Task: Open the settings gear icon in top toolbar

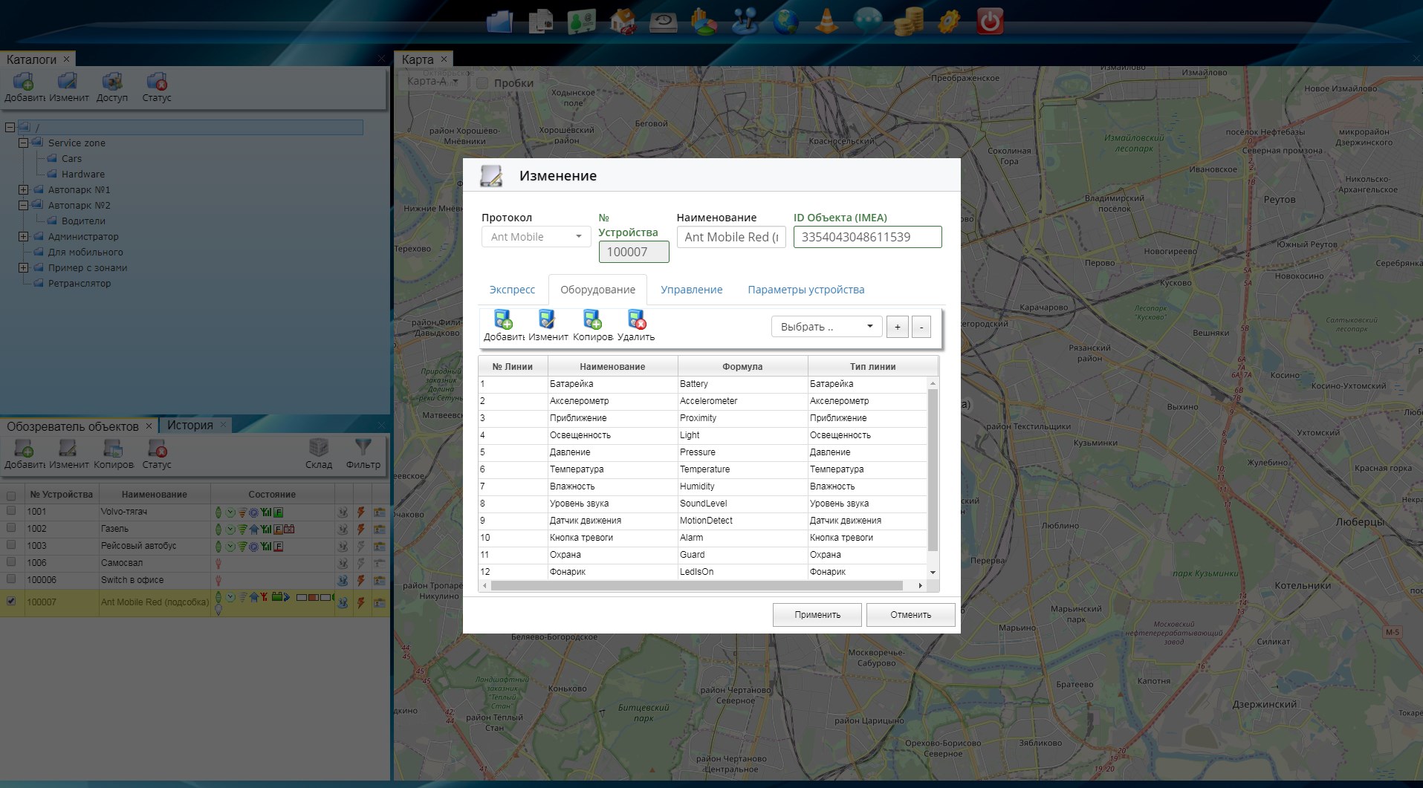Action: [949, 22]
